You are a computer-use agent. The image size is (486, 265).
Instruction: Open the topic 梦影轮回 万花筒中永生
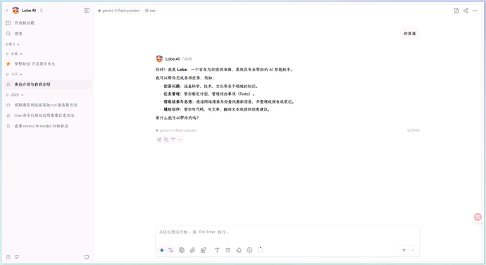(48, 64)
